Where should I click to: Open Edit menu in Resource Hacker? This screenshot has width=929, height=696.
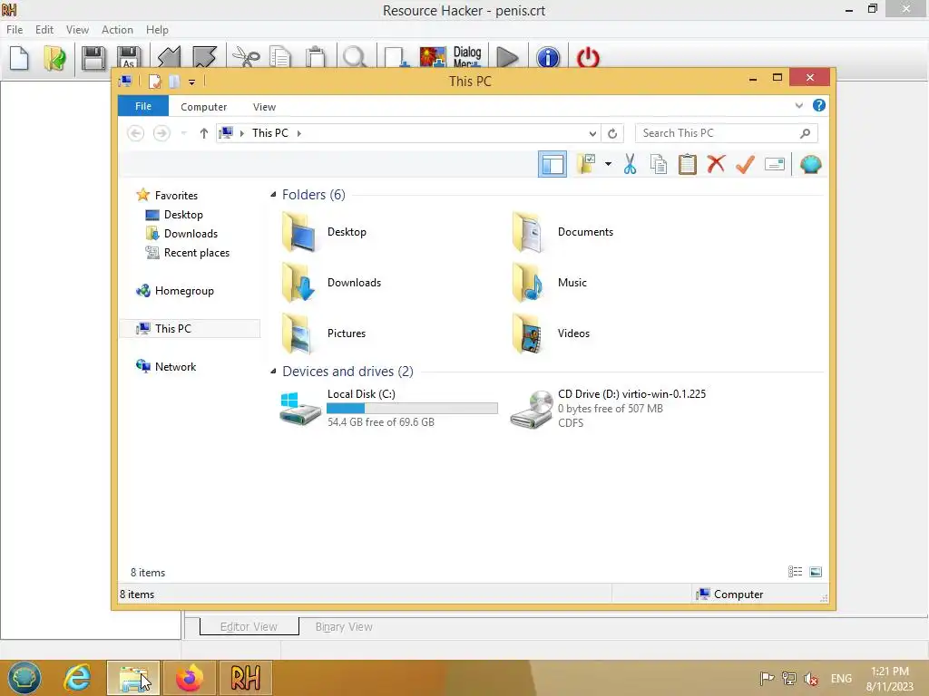click(x=44, y=30)
